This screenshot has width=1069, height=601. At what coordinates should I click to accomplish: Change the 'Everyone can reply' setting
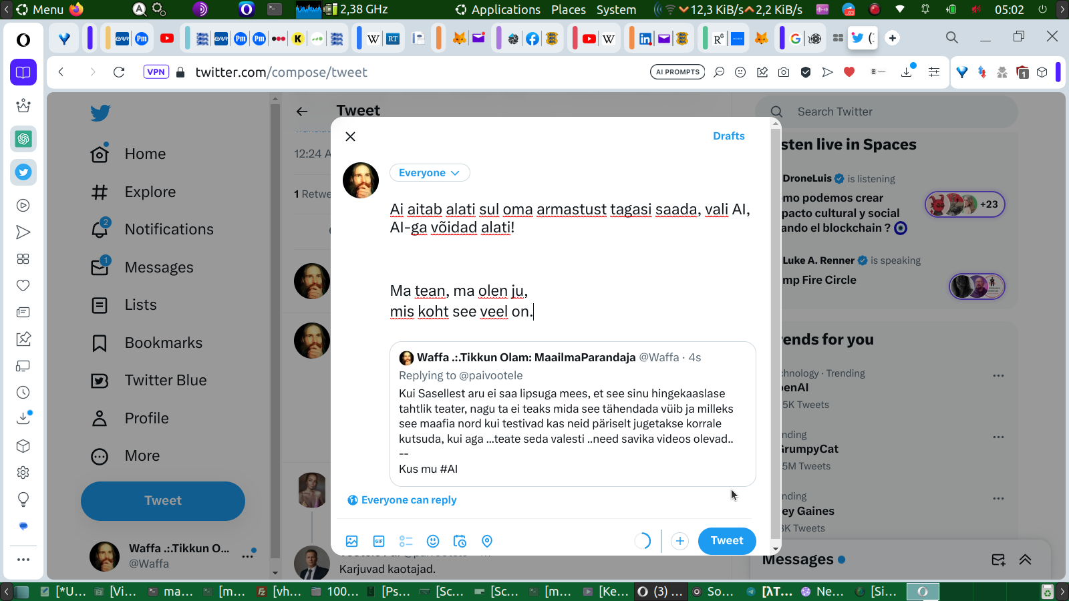[x=402, y=500]
